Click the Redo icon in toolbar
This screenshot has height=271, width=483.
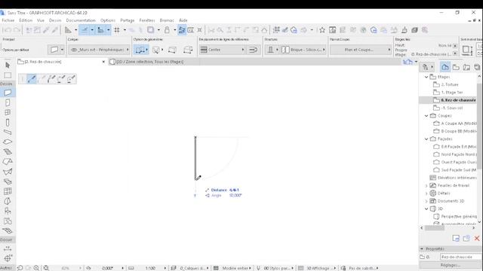click(x=17, y=30)
